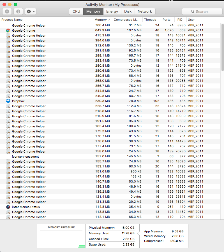Click helper icon for PID 23616
The width and height of the screenshot is (224, 252).
pos(8,197)
